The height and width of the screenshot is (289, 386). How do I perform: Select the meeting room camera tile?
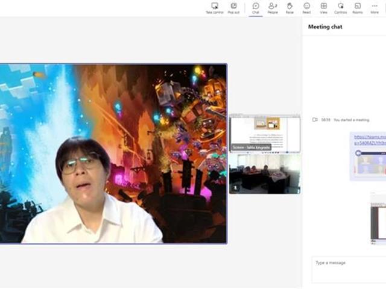265,174
